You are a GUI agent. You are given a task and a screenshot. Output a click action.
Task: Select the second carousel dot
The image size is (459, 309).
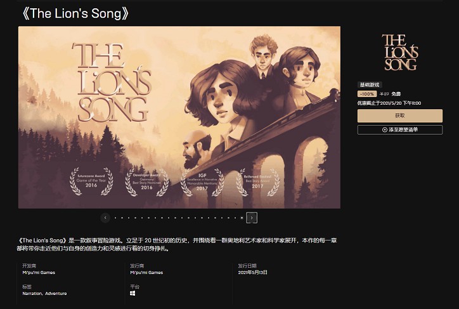pos(122,218)
